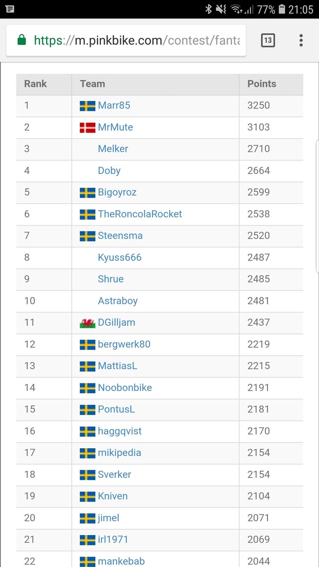Open the mankebab team link
This screenshot has height=567, width=319.
click(122, 561)
